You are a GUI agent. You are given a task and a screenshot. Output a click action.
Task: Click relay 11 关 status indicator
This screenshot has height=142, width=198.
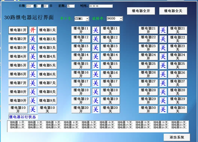point(96,30)
